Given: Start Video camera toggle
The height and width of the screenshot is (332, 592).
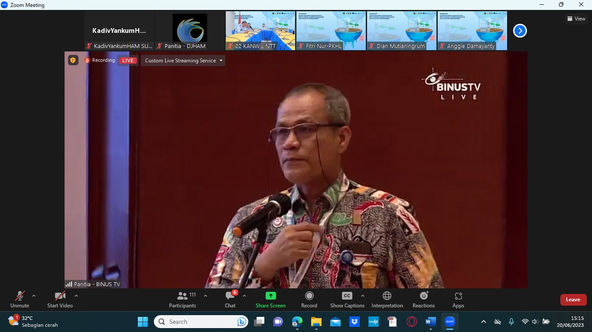Looking at the screenshot, I should point(60,300).
